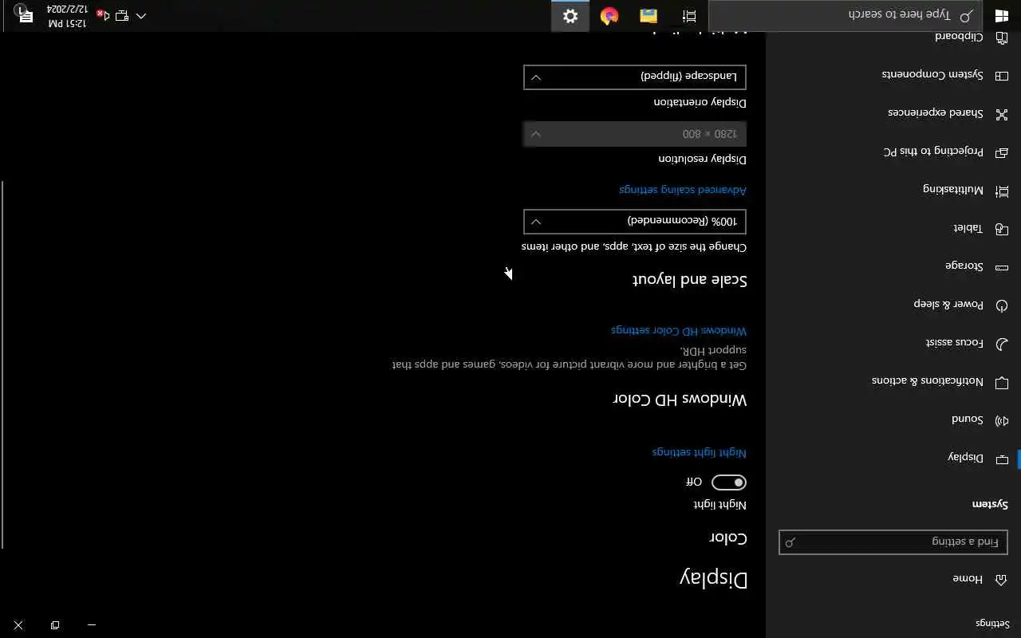Click the network tray icon
The image size is (1021, 638).
coord(122,16)
